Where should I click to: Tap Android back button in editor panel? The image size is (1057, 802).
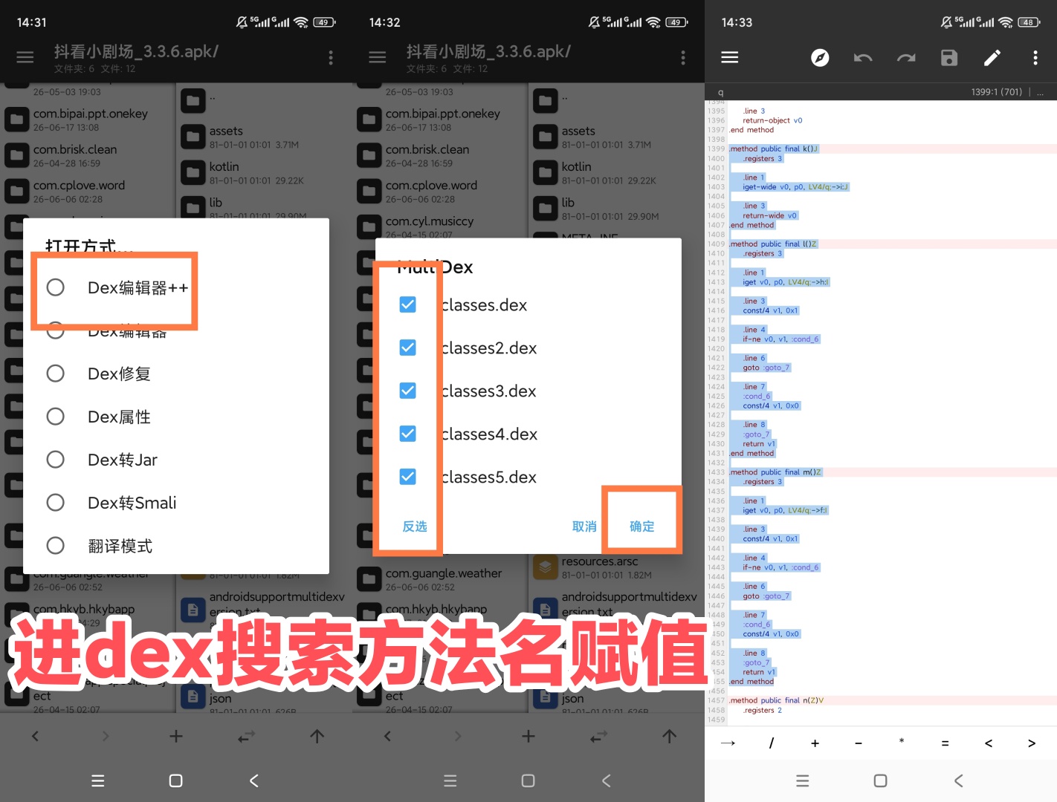pos(959,780)
